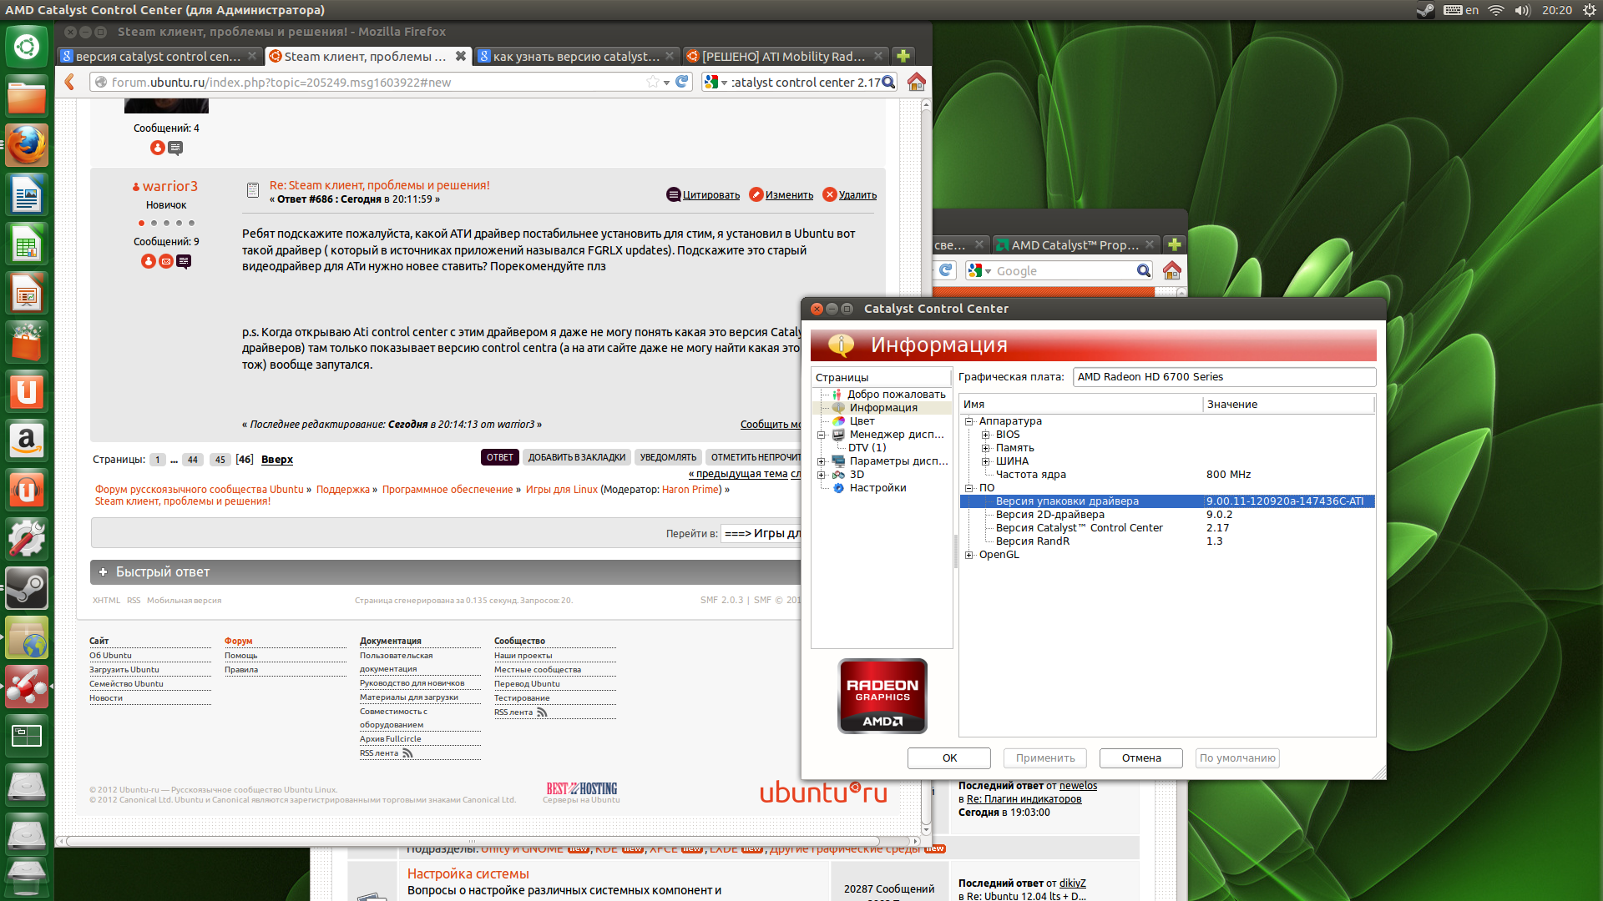
Task: Expand OpenGL tree node
Action: pos(969,555)
